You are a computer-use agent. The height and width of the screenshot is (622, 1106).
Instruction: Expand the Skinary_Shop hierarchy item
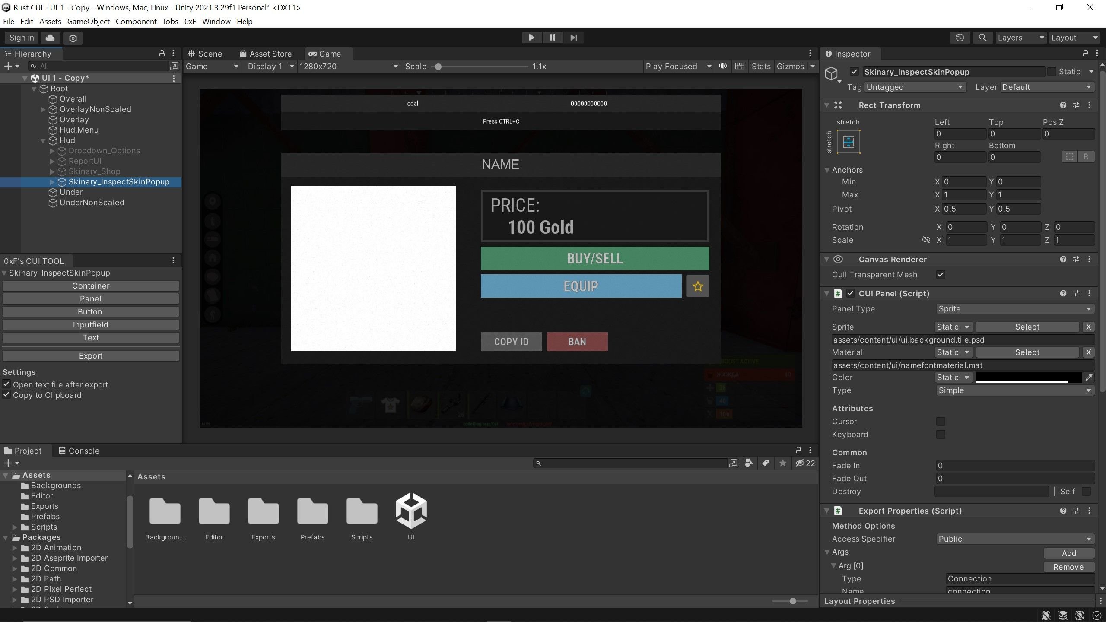[52, 171]
